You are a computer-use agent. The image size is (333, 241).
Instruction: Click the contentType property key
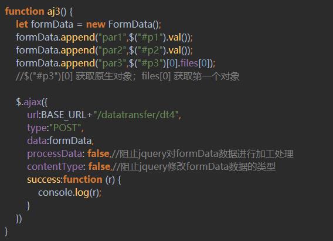pos(55,167)
